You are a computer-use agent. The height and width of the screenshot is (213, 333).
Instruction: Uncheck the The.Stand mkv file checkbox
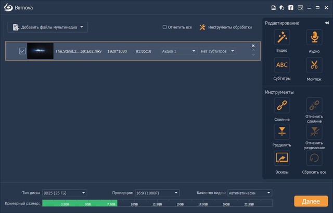click(22, 51)
